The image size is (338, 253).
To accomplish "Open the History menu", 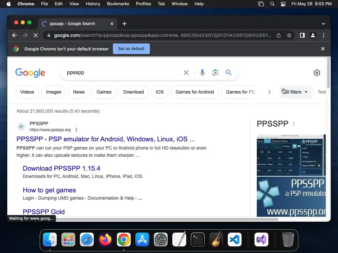I will tap(93, 4).
